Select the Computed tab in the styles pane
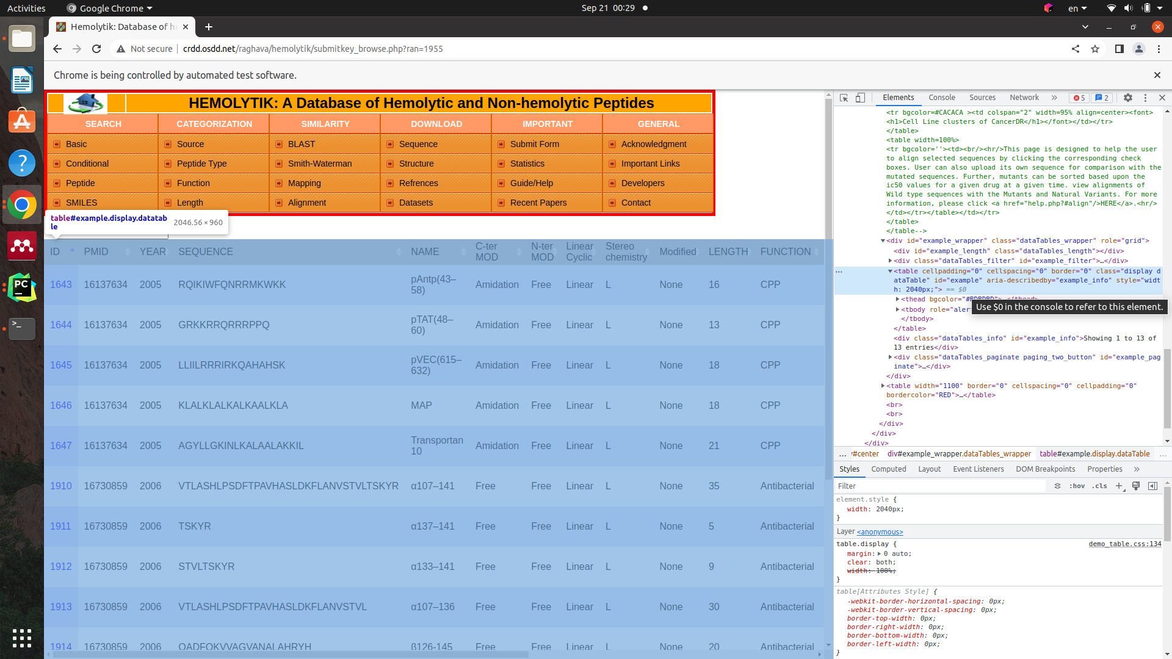Image resolution: width=1172 pixels, height=659 pixels. point(889,469)
